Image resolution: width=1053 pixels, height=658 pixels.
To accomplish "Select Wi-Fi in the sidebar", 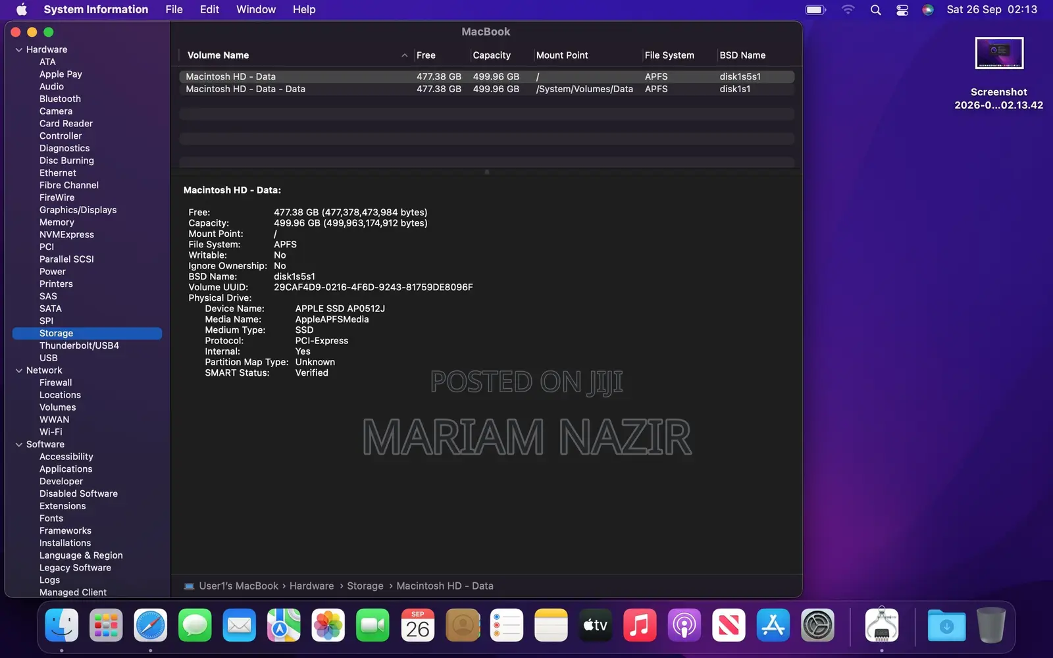I will coord(51,432).
